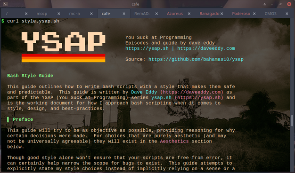Select the cafe tab
This screenshot has width=295, height=173.
pos(114,14)
